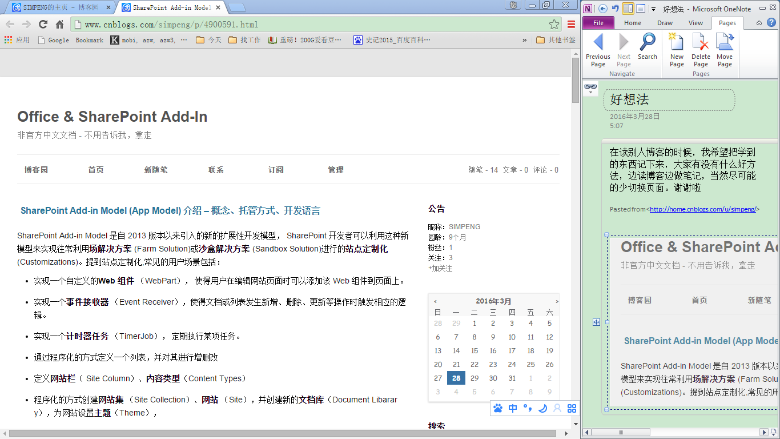This screenshot has width=780, height=439.
Task: Click +加关注 follow link
Action: click(440, 268)
